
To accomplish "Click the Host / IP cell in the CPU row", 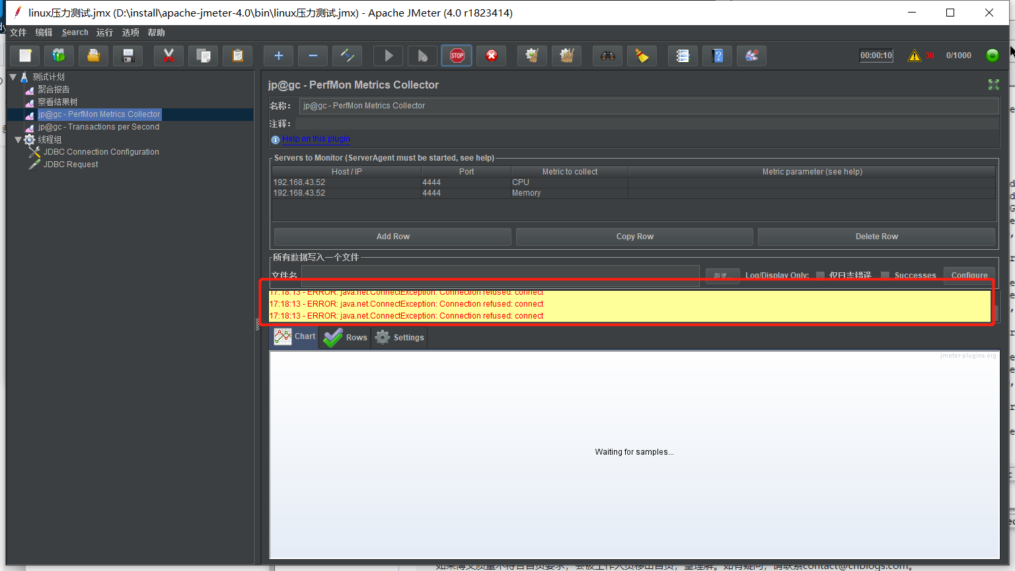I will point(347,182).
